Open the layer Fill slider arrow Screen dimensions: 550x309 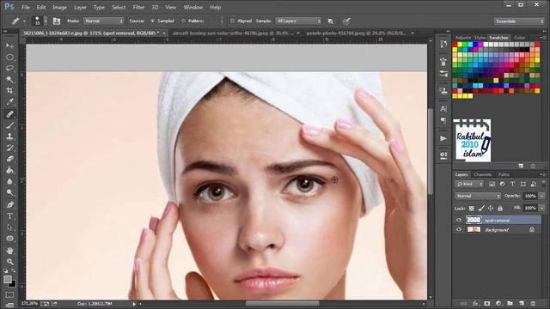pyautogui.click(x=541, y=208)
